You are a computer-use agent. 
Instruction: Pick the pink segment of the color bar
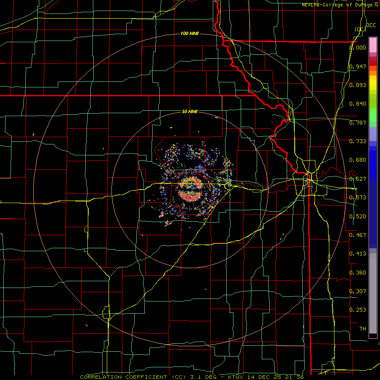pos(373,45)
